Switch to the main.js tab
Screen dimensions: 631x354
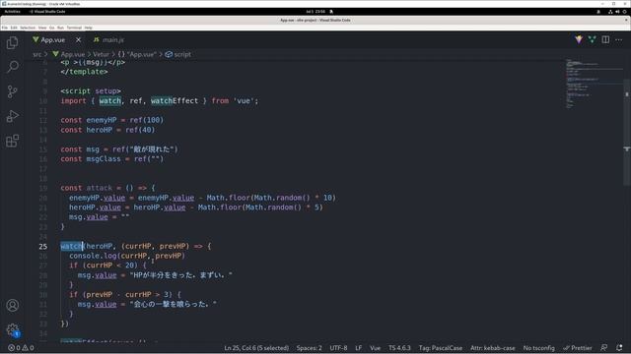(x=108, y=39)
